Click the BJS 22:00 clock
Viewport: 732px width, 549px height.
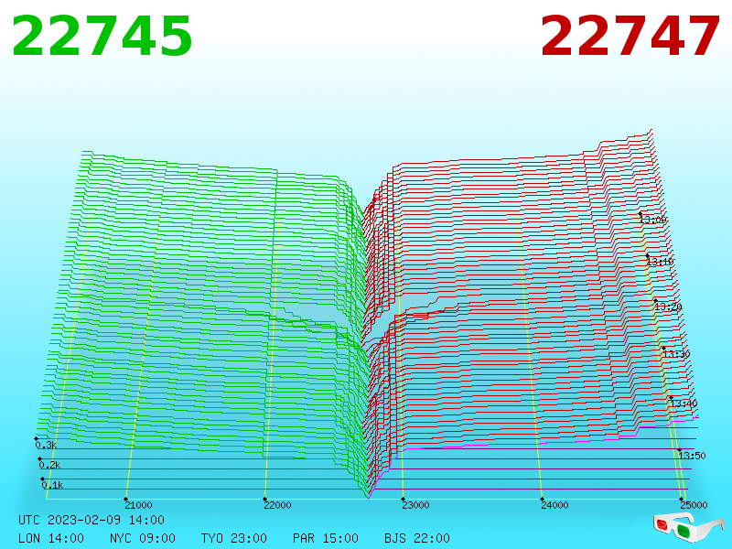[417, 538]
